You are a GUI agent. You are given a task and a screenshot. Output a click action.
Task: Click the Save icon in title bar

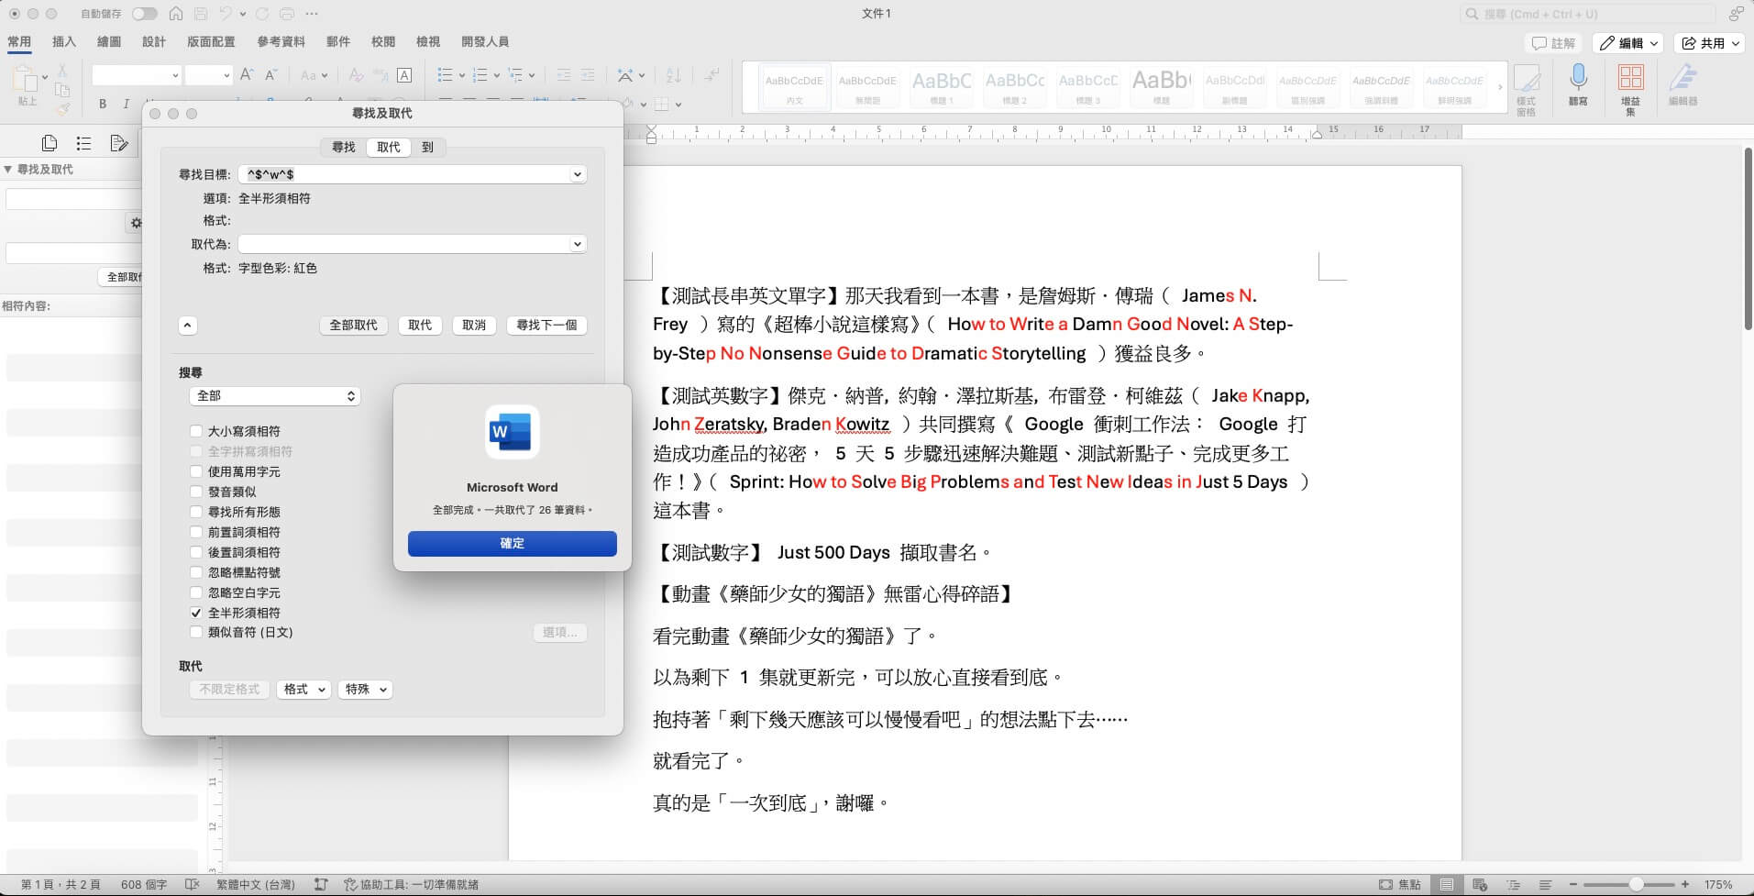coord(201,14)
